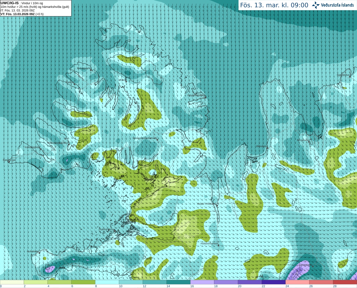Click the Gjögurflugvöllur station label

(x=196, y=95)
